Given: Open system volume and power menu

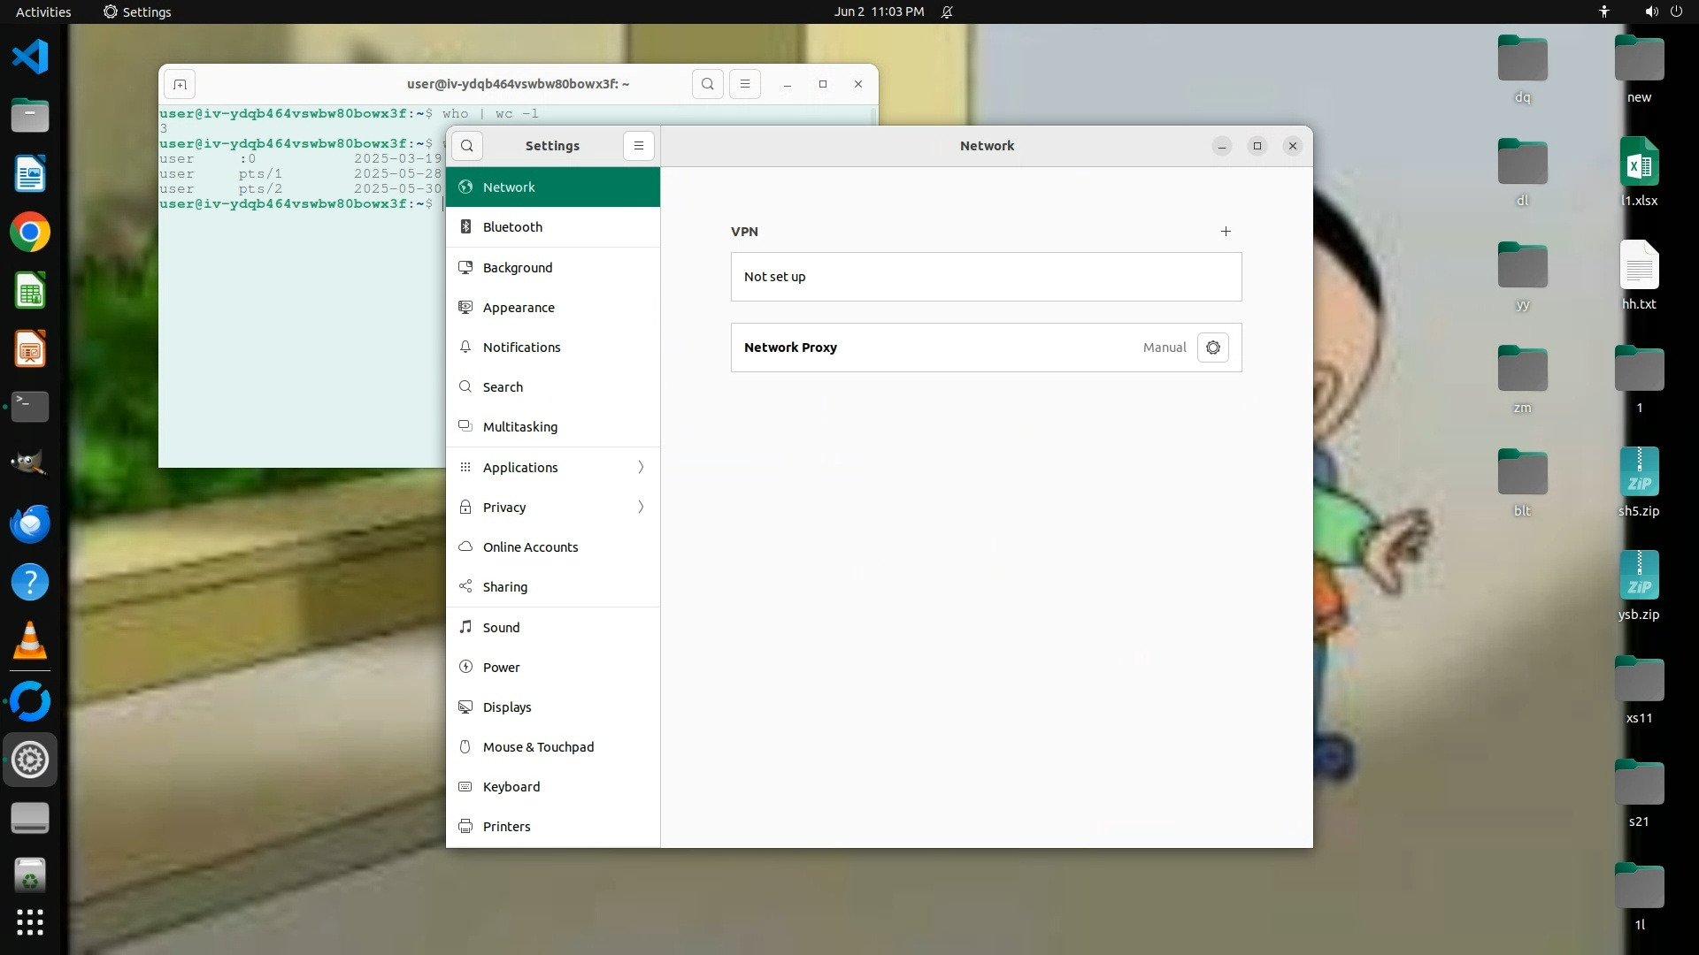Looking at the screenshot, I should [x=1663, y=11].
